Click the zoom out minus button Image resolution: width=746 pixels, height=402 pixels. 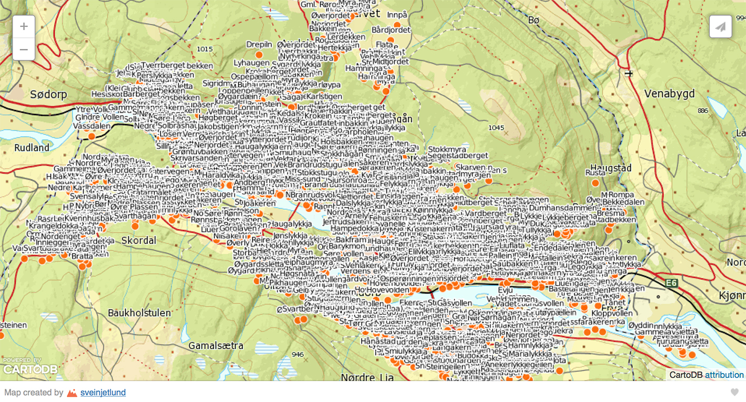point(24,49)
